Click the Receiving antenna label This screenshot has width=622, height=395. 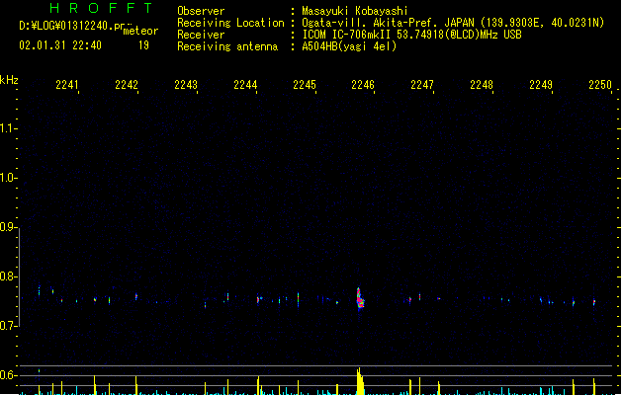(227, 46)
